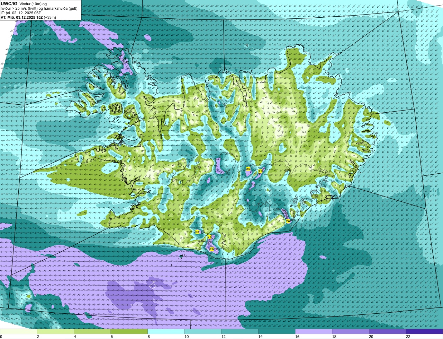Click the legend scale label '14'

pyautogui.click(x=260, y=337)
